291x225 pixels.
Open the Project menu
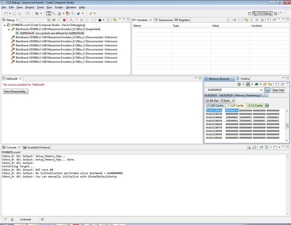30,7
